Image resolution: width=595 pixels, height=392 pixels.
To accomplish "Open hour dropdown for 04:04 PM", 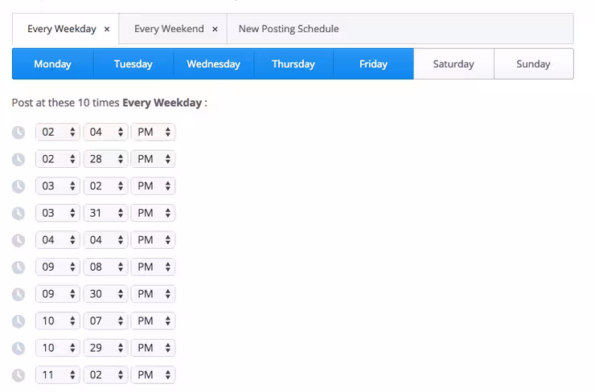I will [x=58, y=239].
